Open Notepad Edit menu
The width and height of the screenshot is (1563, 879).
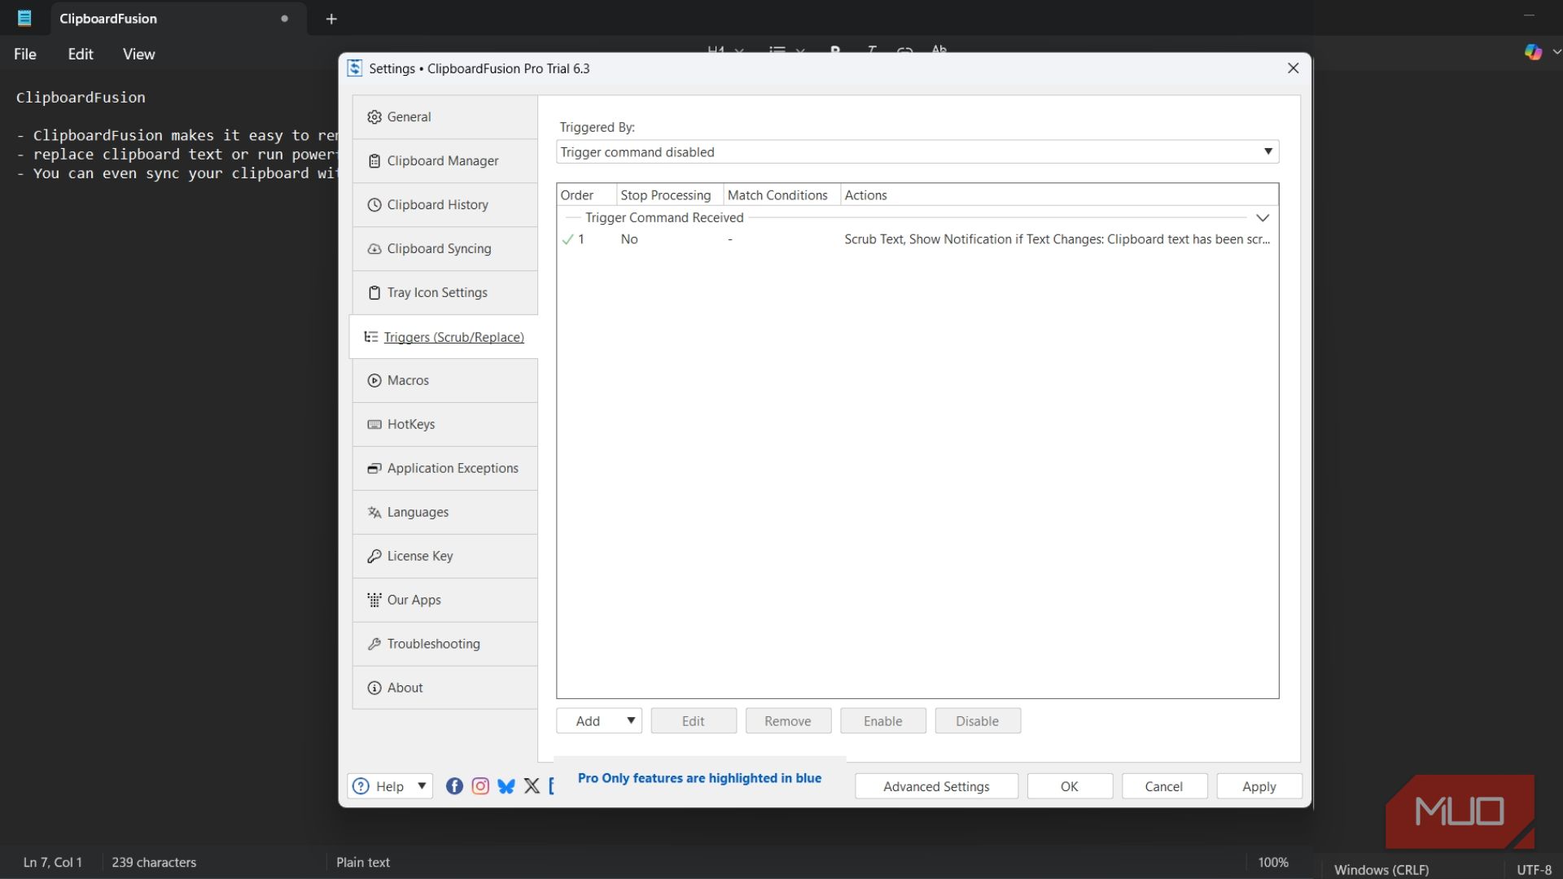tap(81, 55)
